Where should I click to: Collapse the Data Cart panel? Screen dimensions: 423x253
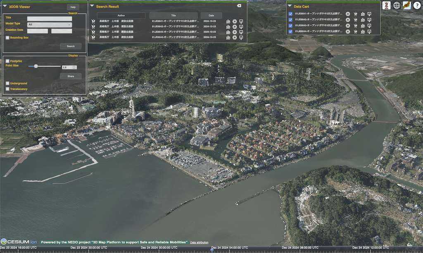(290, 6)
